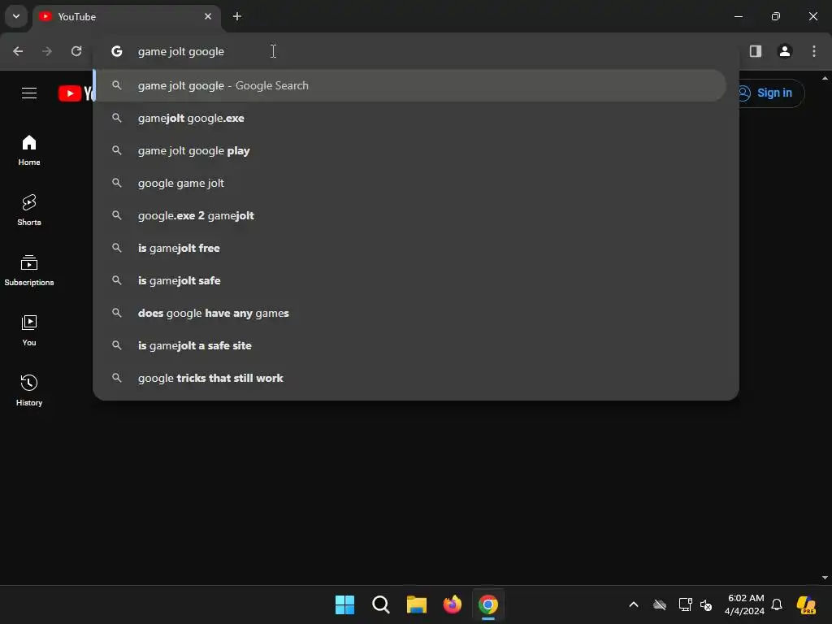This screenshot has height=624, width=832.
Task: Click the Chrome back arrow button
Action: (18, 51)
